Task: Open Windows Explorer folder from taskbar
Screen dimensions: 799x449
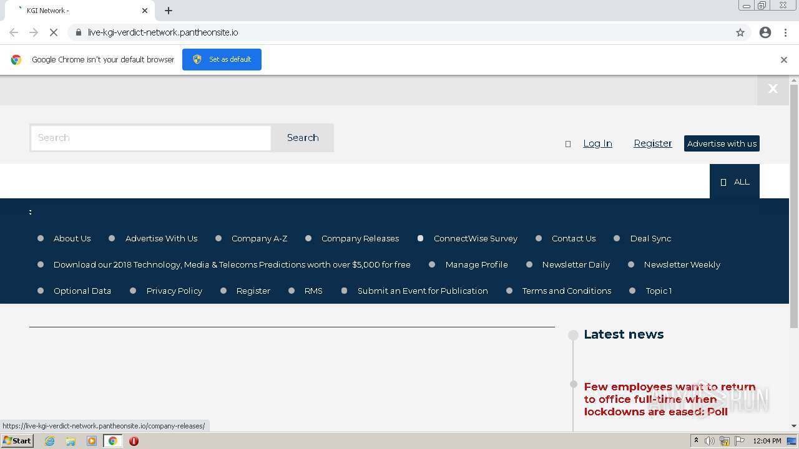Action: point(71,441)
